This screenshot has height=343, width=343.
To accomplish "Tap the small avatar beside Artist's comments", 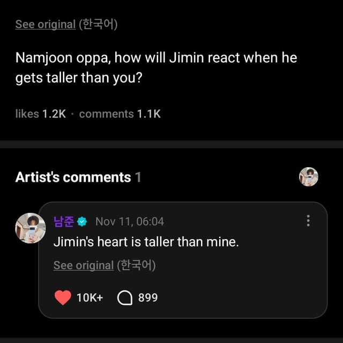I will [x=309, y=177].
